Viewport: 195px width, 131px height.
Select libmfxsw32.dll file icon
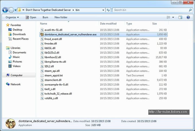pos(42,57)
